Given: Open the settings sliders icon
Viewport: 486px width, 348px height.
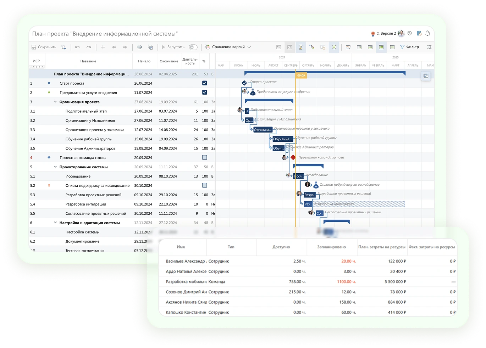Looking at the screenshot, I should point(429,47).
